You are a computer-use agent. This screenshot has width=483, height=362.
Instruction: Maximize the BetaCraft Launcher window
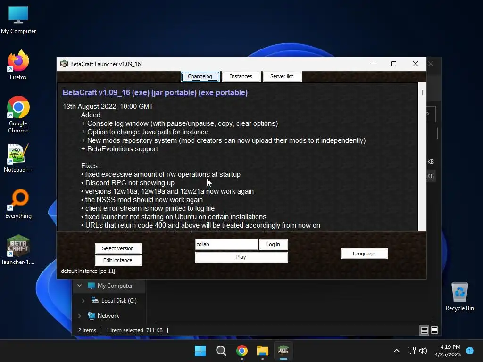click(394, 64)
